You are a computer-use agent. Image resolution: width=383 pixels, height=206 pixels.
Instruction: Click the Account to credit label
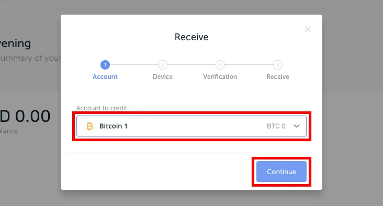(x=102, y=108)
